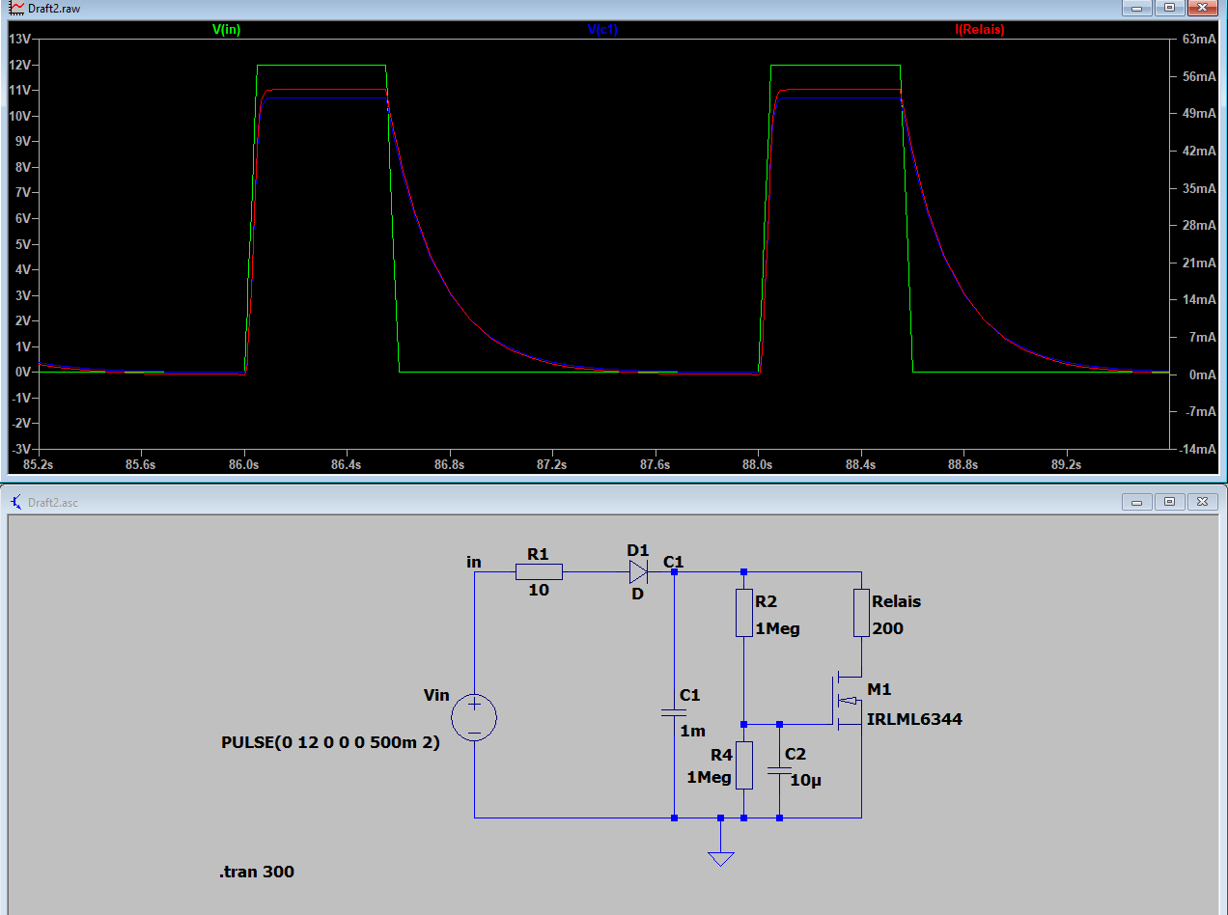Click the 85.2s time axis label
The image size is (1228, 915).
pos(39,464)
